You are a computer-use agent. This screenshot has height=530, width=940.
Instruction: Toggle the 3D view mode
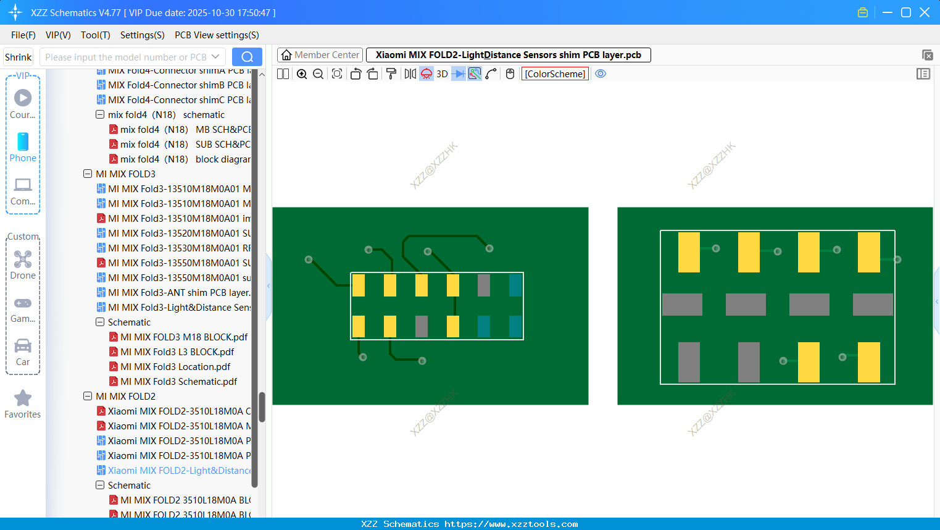pos(442,74)
